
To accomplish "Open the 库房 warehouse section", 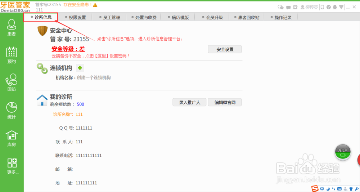I will coord(12,138).
